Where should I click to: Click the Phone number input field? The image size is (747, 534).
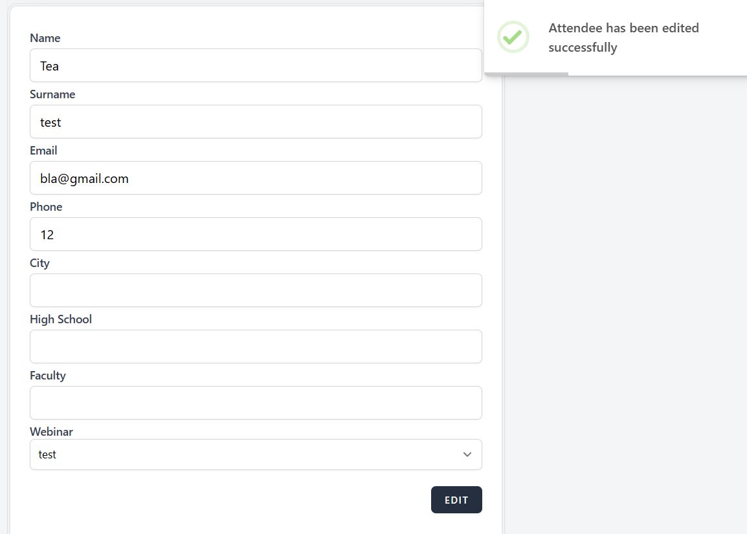click(x=256, y=234)
